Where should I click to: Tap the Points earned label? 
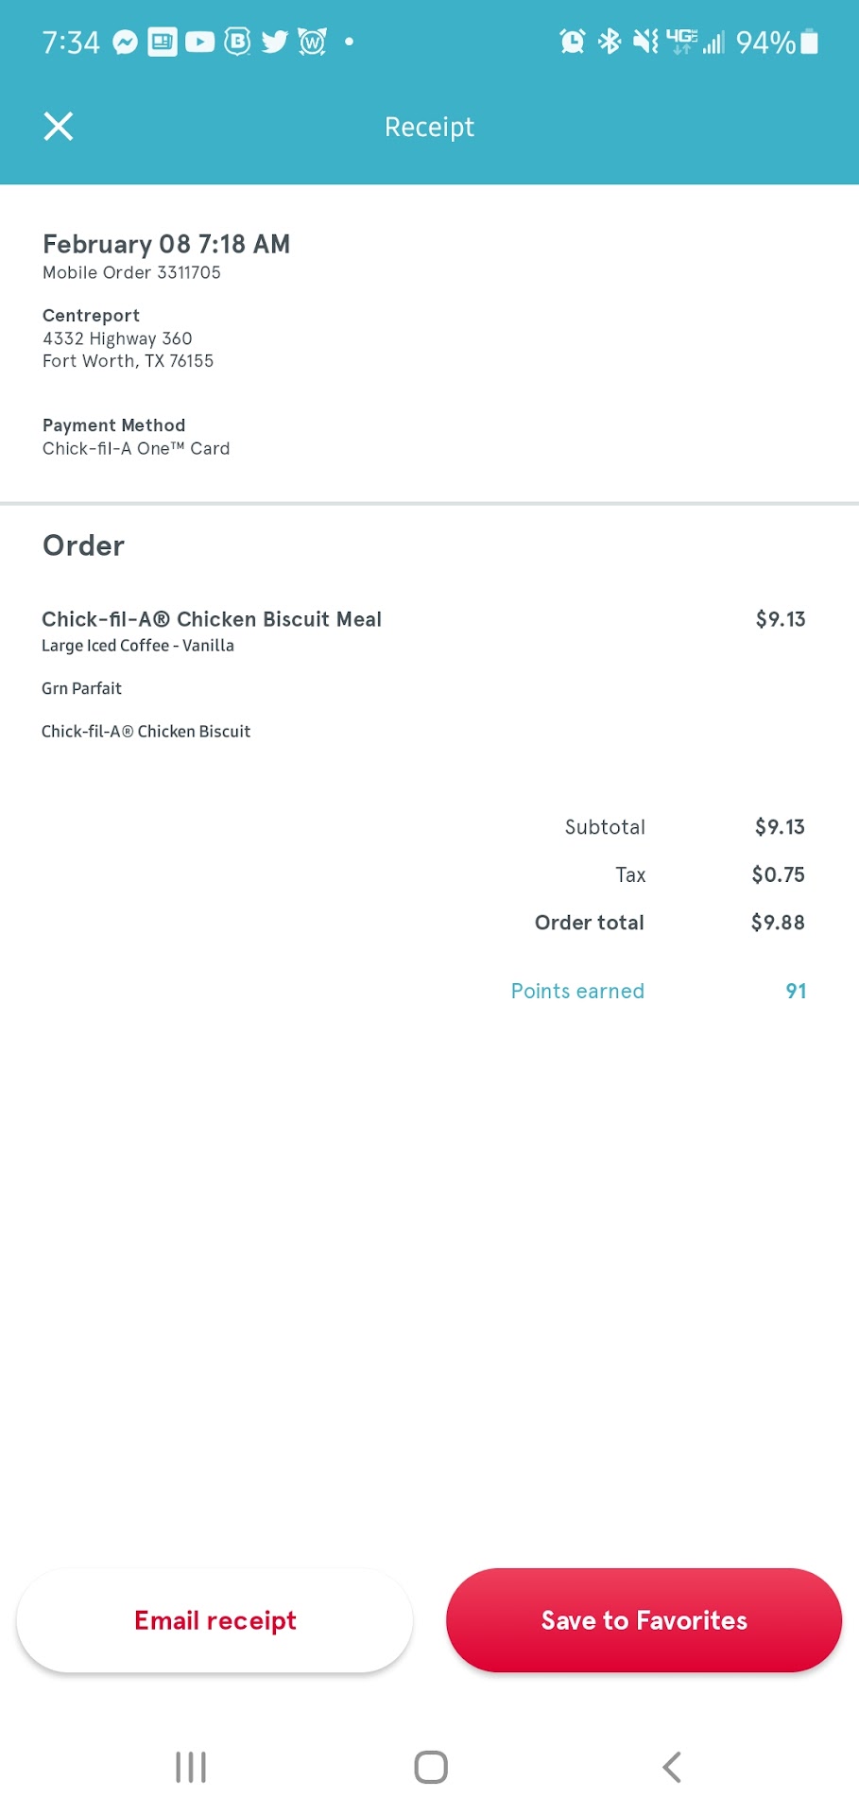[577, 991]
